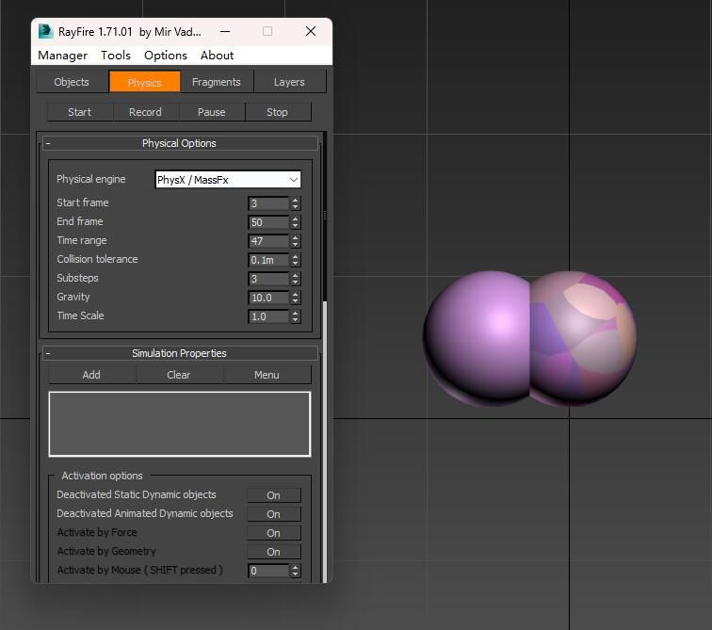The width and height of the screenshot is (712, 630).
Task: Close the RayFire window
Action: pos(311,31)
